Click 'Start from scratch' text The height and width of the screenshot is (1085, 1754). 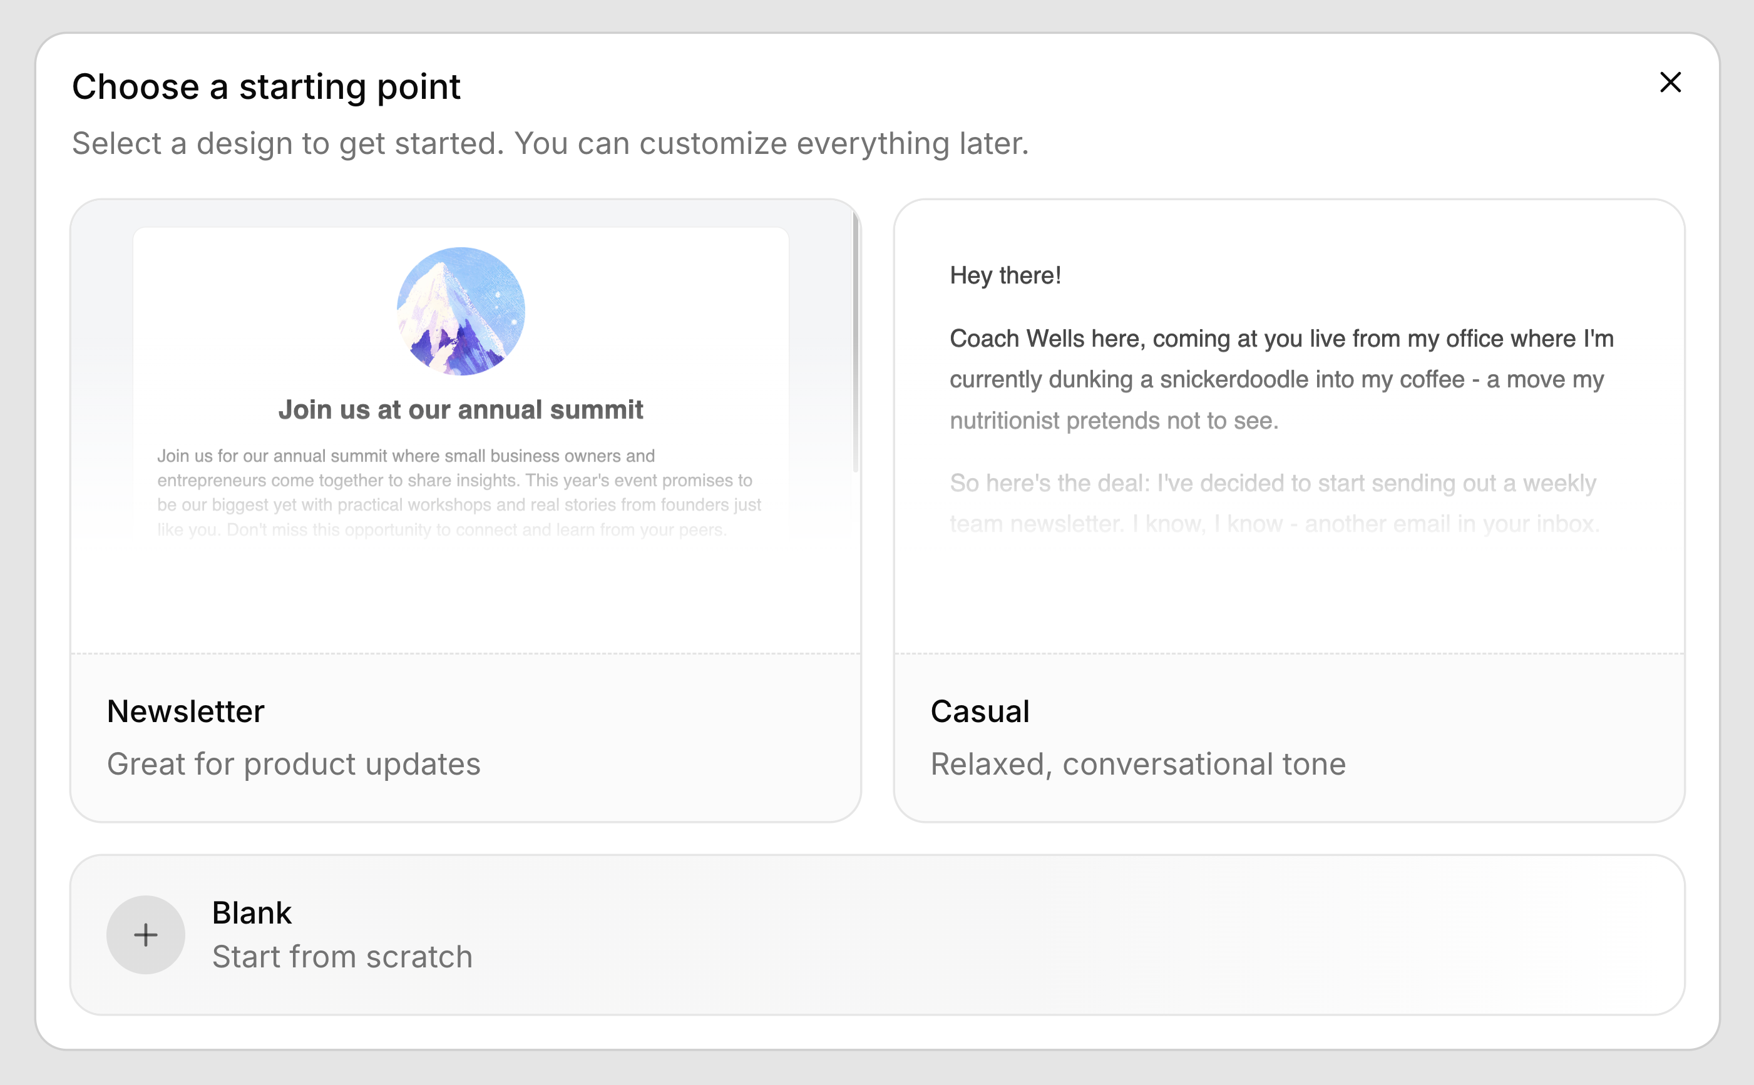pyautogui.click(x=342, y=957)
